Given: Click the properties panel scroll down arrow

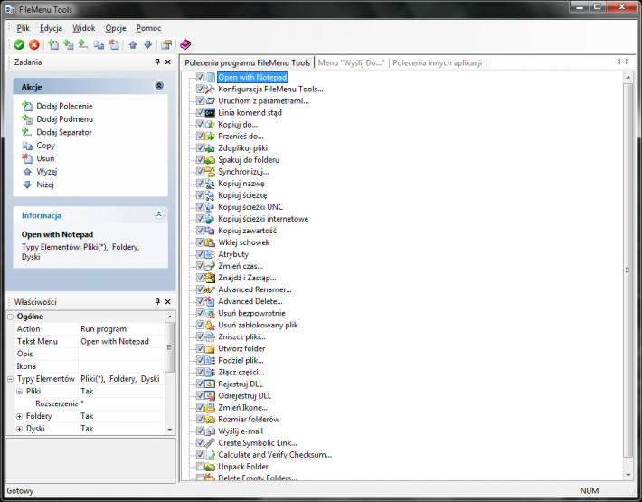Looking at the screenshot, I should click(x=170, y=430).
